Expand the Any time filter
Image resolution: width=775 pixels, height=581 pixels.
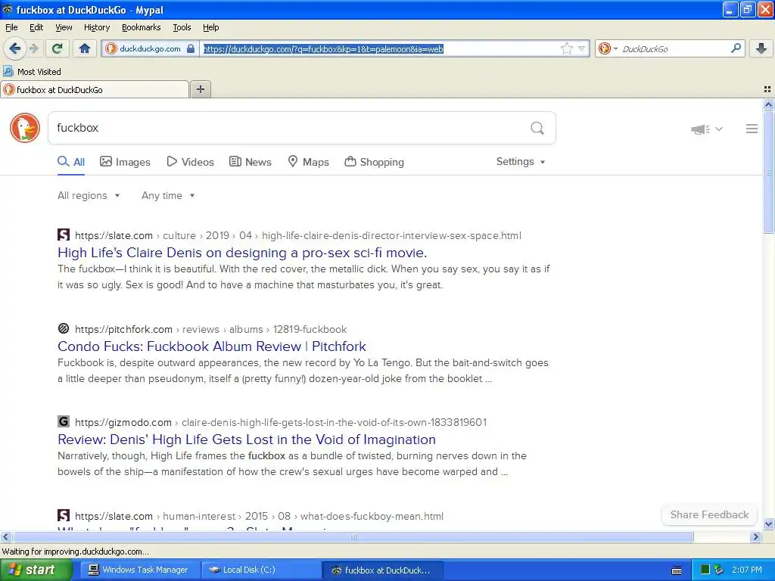[168, 196]
